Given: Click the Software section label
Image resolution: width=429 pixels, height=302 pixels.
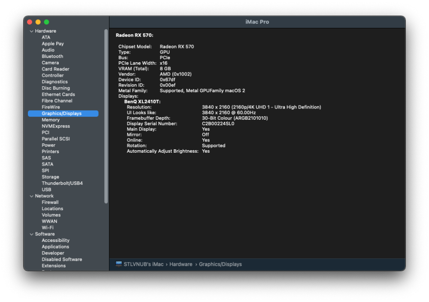Looking at the screenshot, I should click(x=45, y=234).
